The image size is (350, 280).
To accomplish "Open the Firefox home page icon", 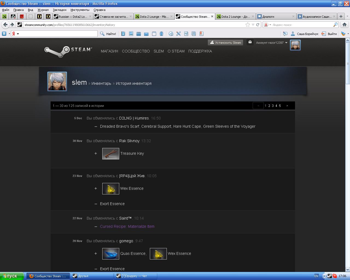I will pos(344,25).
